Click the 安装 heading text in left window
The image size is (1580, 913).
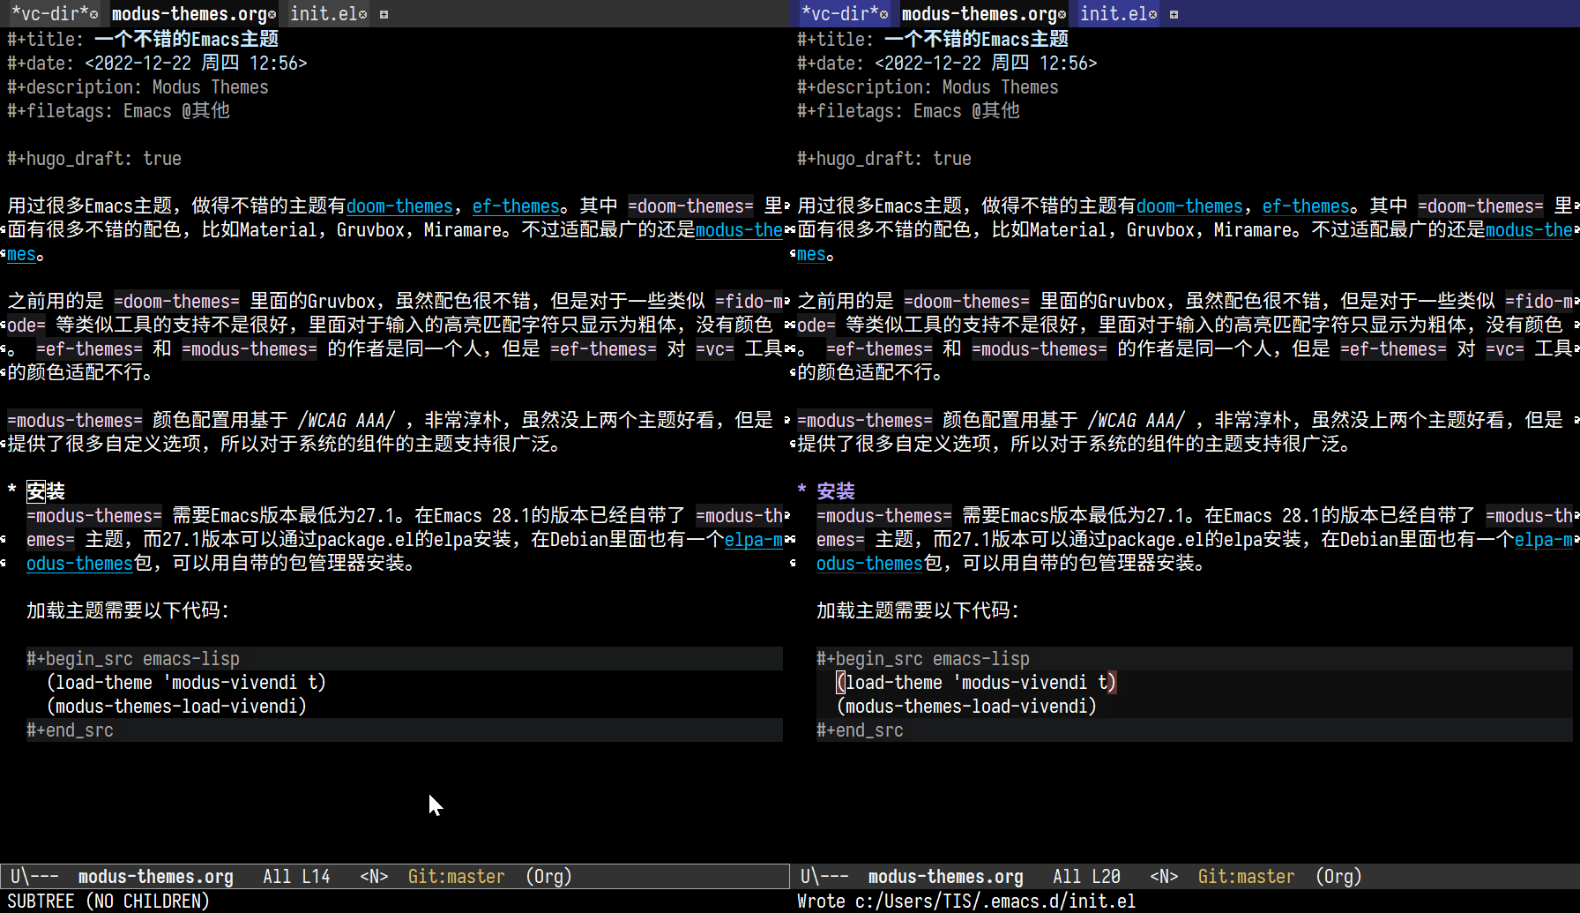point(46,491)
